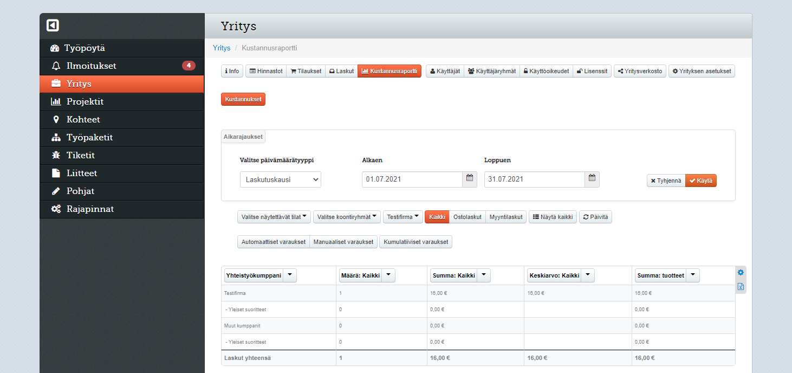Open the Laskutuskausi date type dropdown
Viewport: 792px width, 373px height.
tap(281, 179)
